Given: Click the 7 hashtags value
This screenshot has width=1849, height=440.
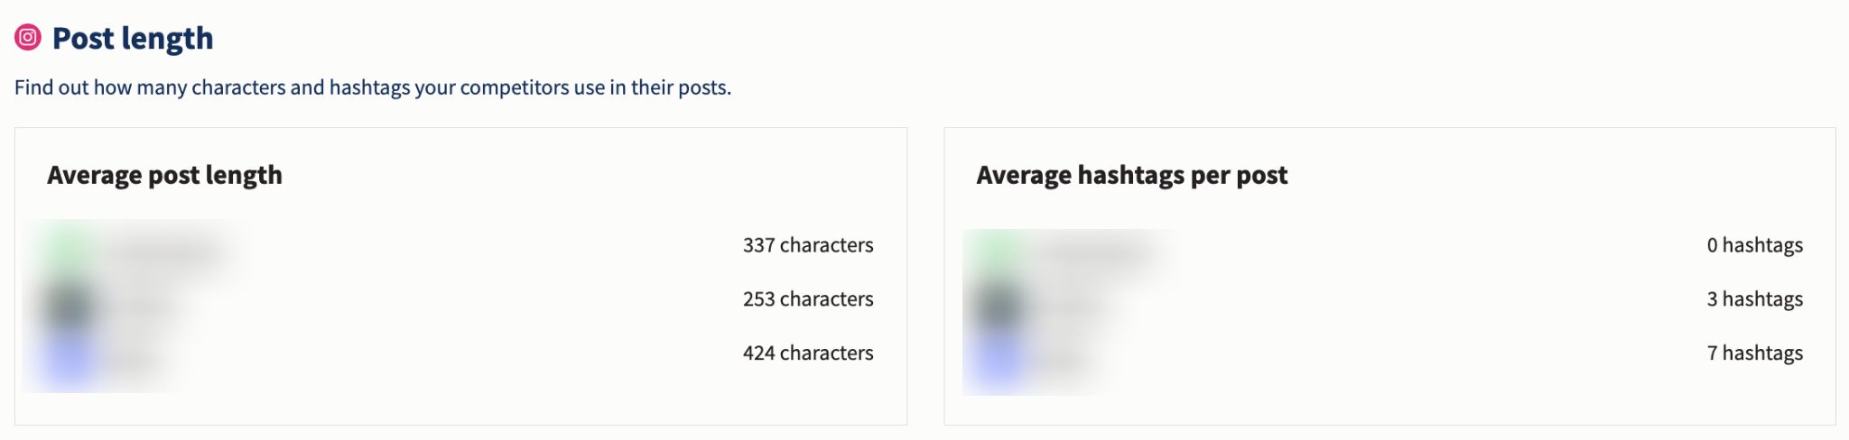Looking at the screenshot, I should pos(1754,353).
